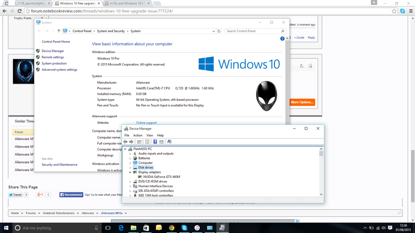This screenshot has width=415, height=233.
Task: Click the remove formatting icon in the forum editor
Action: [302, 66]
